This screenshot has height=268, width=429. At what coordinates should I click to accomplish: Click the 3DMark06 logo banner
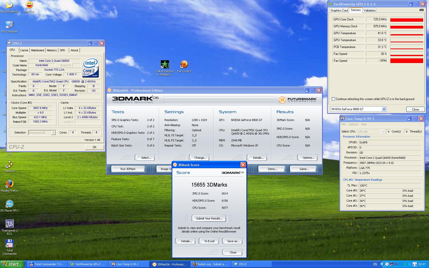[135, 99]
